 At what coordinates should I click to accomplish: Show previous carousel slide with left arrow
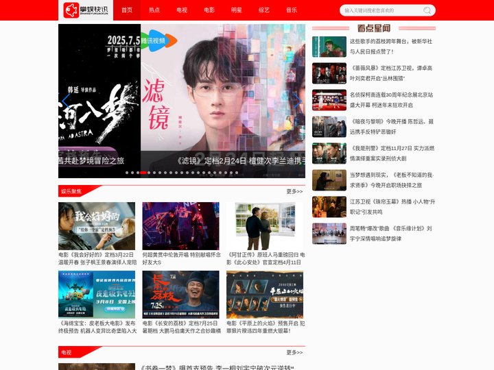pyautogui.click(x=65, y=101)
